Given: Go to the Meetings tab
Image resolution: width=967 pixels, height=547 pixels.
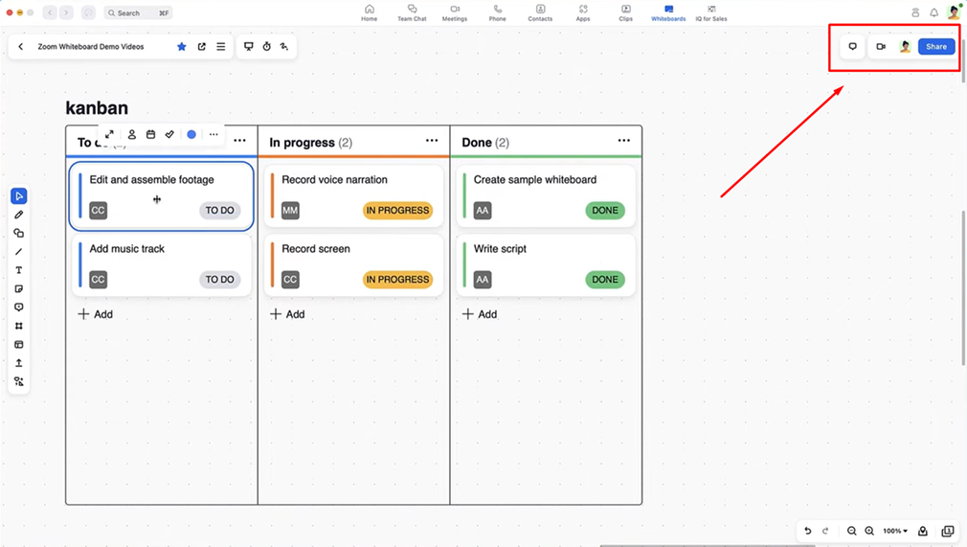Looking at the screenshot, I should click(x=455, y=12).
